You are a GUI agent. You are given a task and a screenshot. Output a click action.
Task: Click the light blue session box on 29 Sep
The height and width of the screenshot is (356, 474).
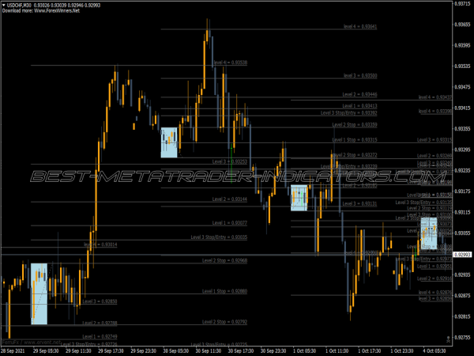click(x=39, y=294)
